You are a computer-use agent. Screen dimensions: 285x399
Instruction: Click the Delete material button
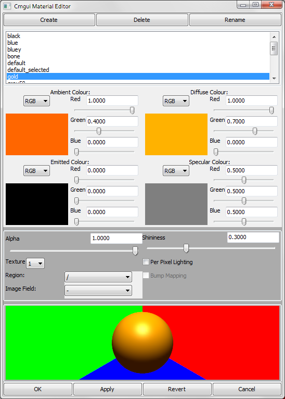[x=142, y=20]
